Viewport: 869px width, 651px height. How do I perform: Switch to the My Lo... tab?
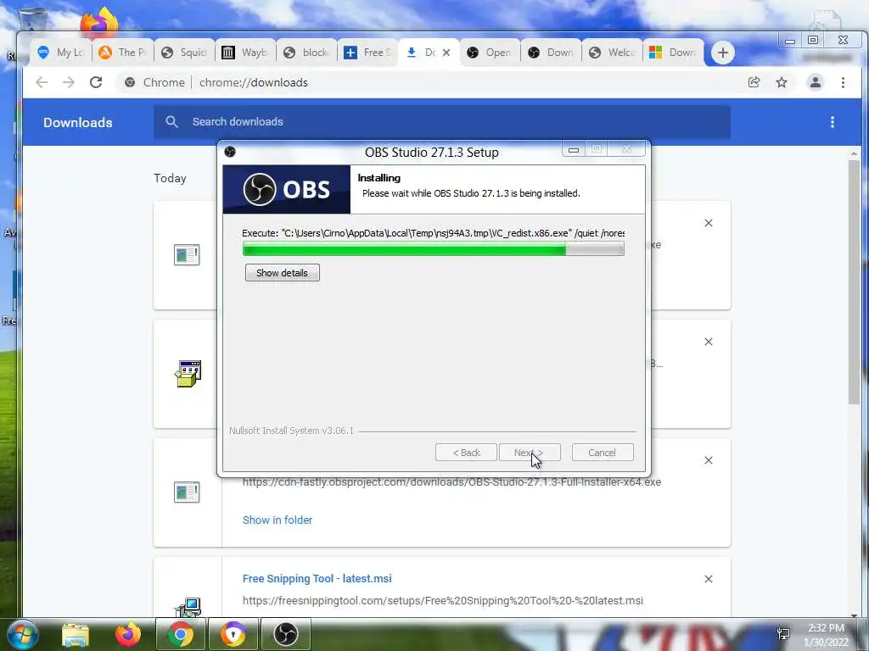pos(61,53)
